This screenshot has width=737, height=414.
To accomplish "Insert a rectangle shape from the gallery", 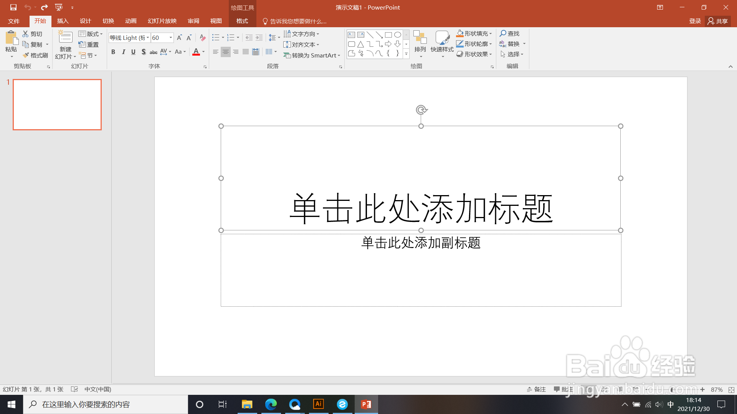I will tap(388, 34).
